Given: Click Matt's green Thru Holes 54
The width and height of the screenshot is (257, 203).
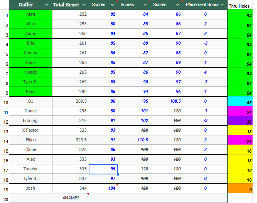Looking at the screenshot, I should tap(240, 14).
